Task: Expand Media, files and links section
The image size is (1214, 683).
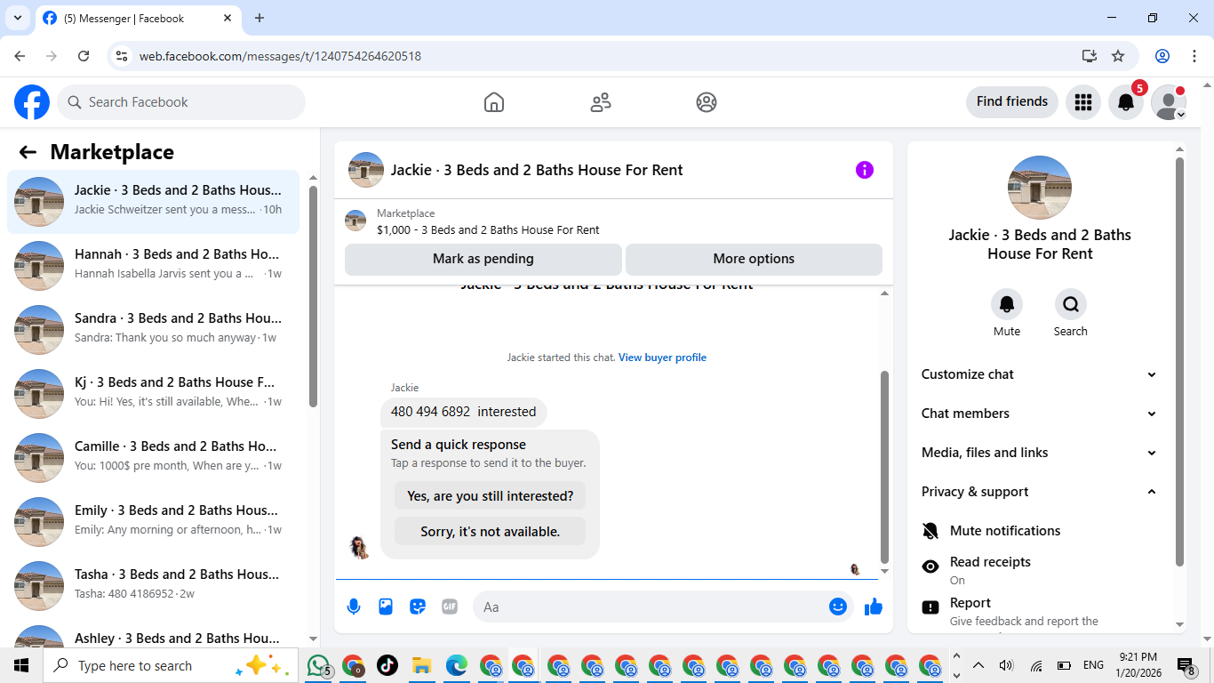Action: pyautogui.click(x=1040, y=453)
